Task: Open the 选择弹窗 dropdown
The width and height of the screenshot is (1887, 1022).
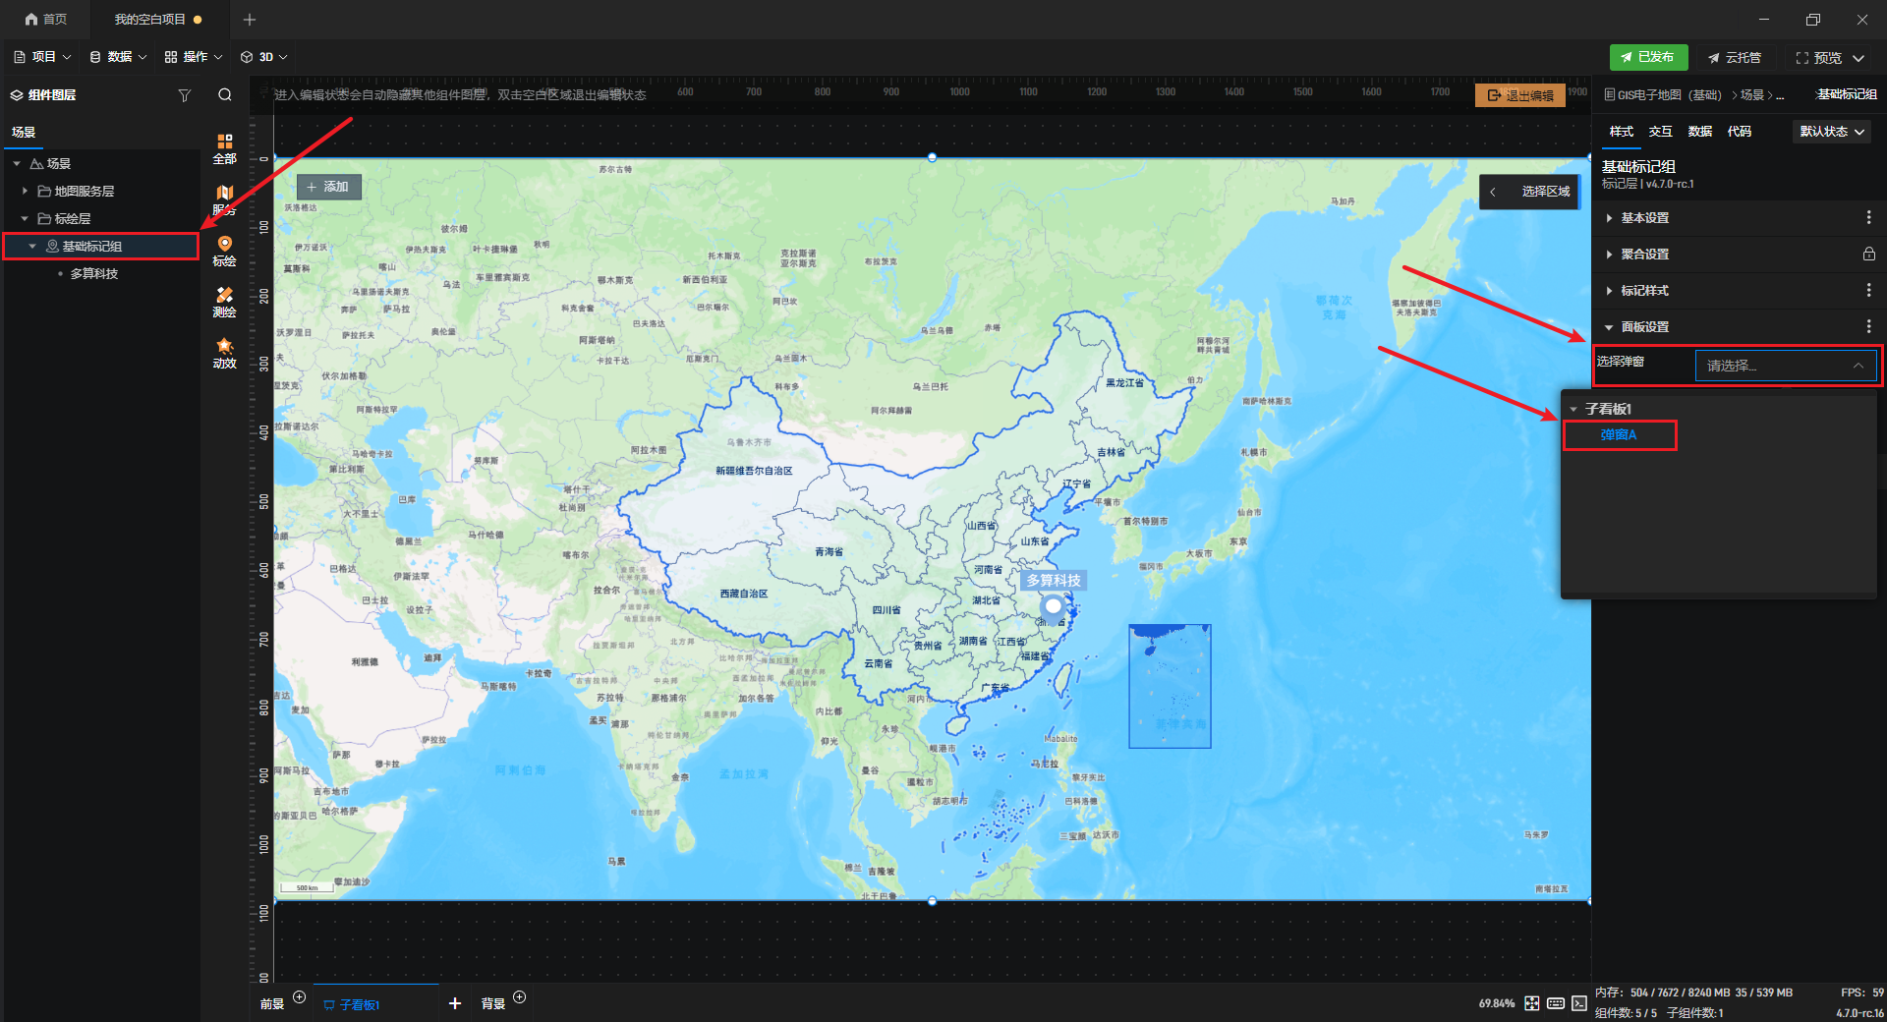Action: pos(1785,366)
